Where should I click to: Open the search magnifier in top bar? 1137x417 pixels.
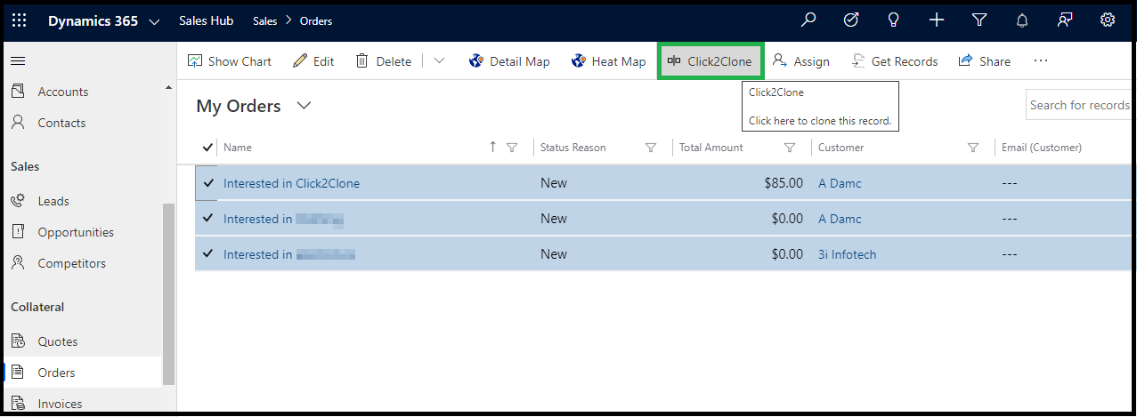point(808,20)
